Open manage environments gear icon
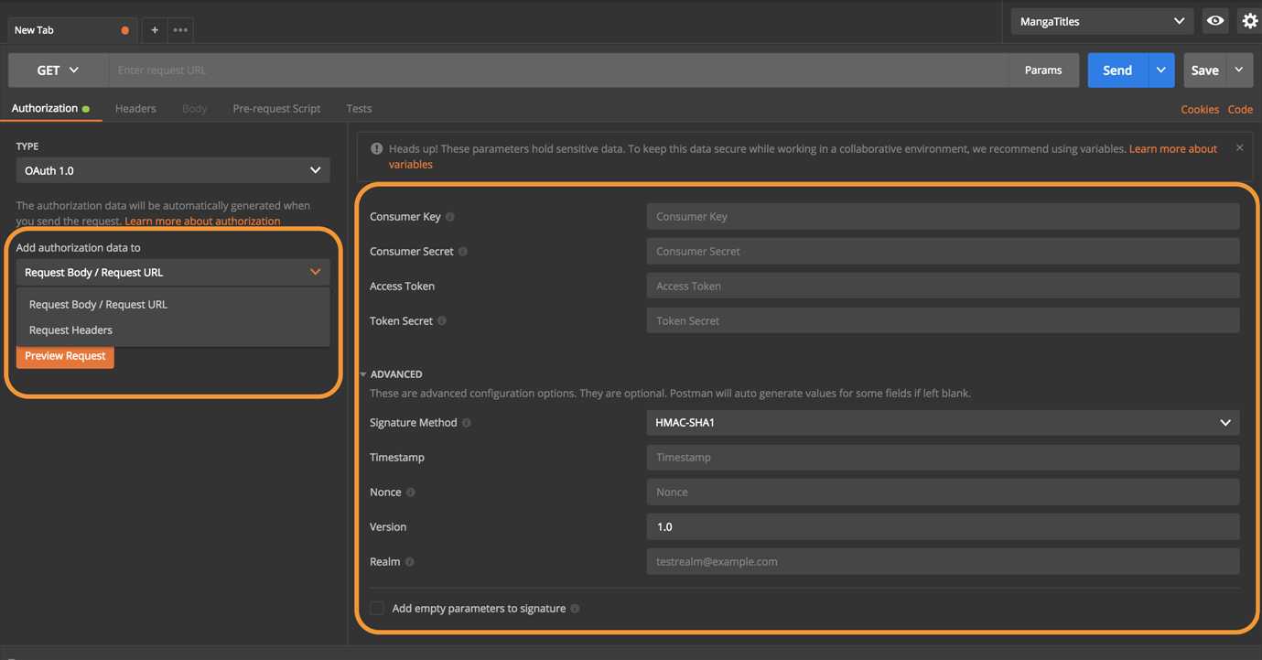This screenshot has height=660, width=1262. [x=1249, y=21]
